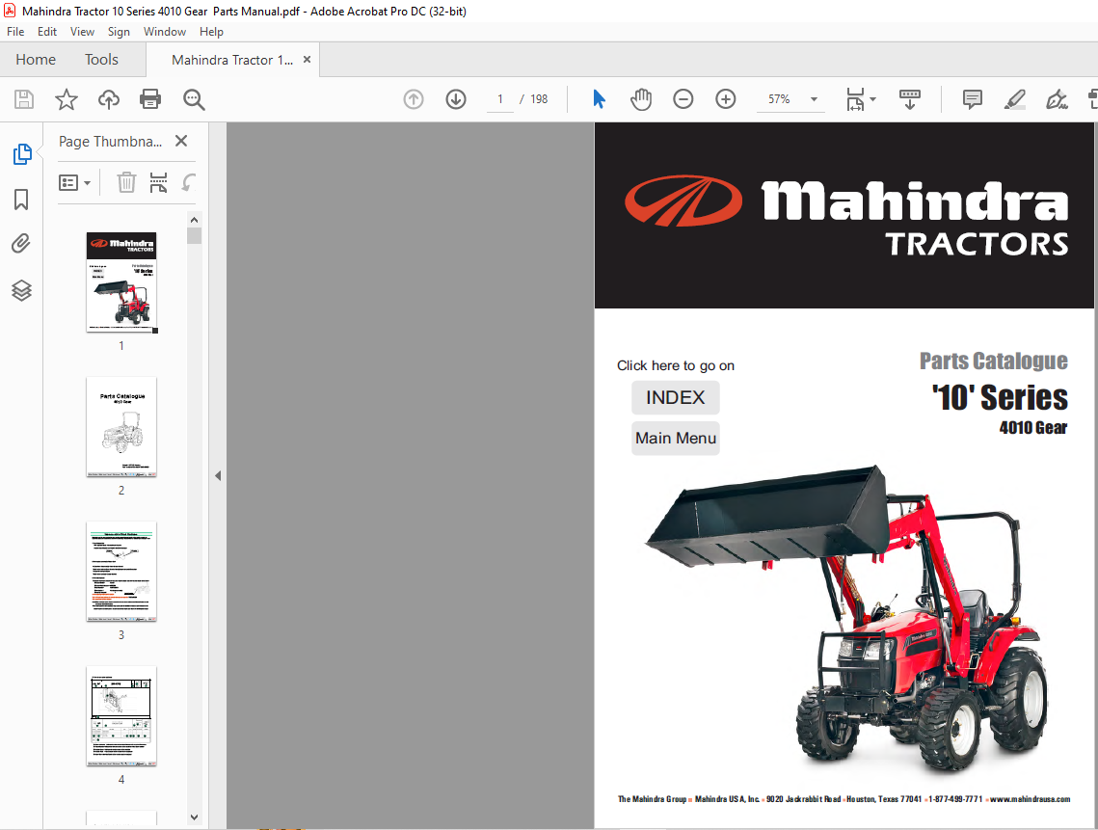Open the Window menu
1098x830 pixels.
pos(165,32)
